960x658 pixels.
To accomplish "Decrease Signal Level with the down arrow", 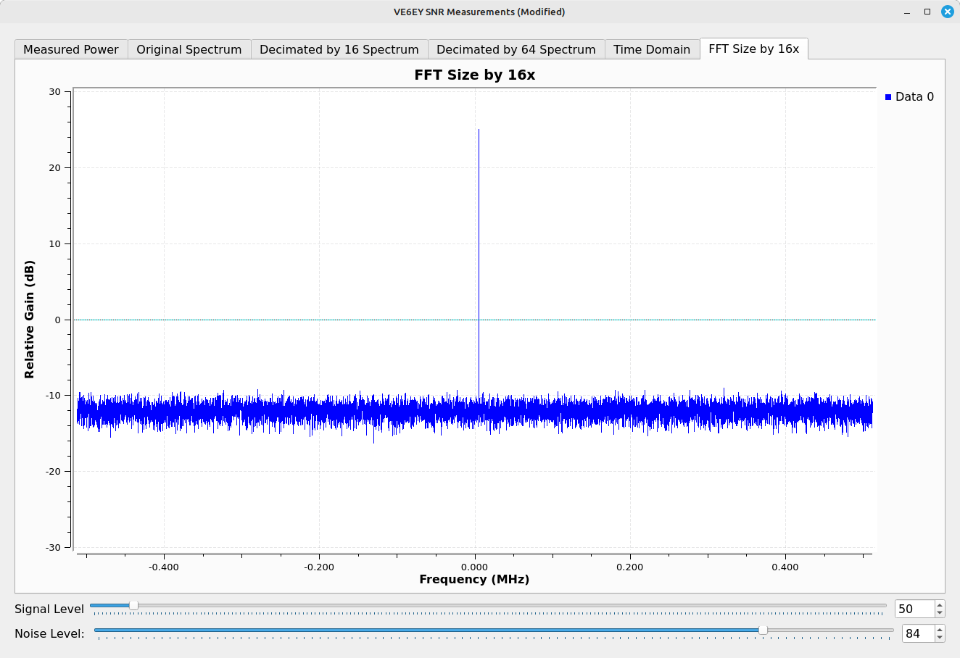I will pyautogui.click(x=940, y=613).
